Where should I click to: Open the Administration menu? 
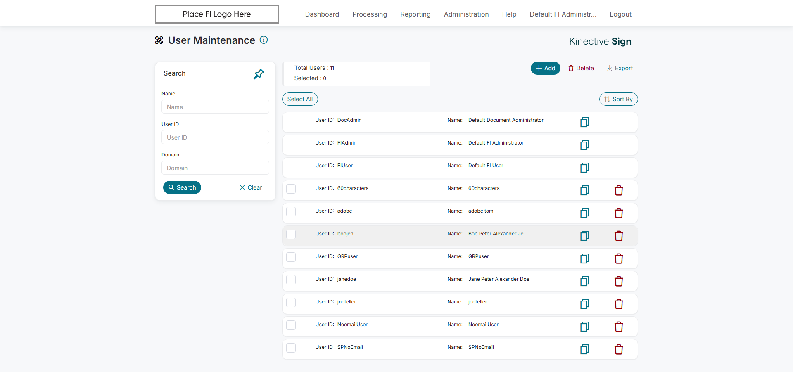[x=466, y=14]
